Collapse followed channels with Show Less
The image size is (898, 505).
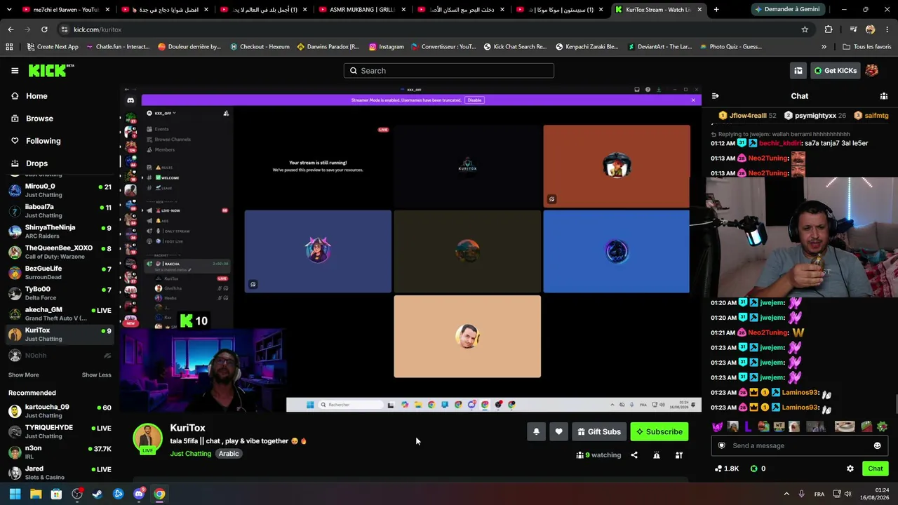96,375
